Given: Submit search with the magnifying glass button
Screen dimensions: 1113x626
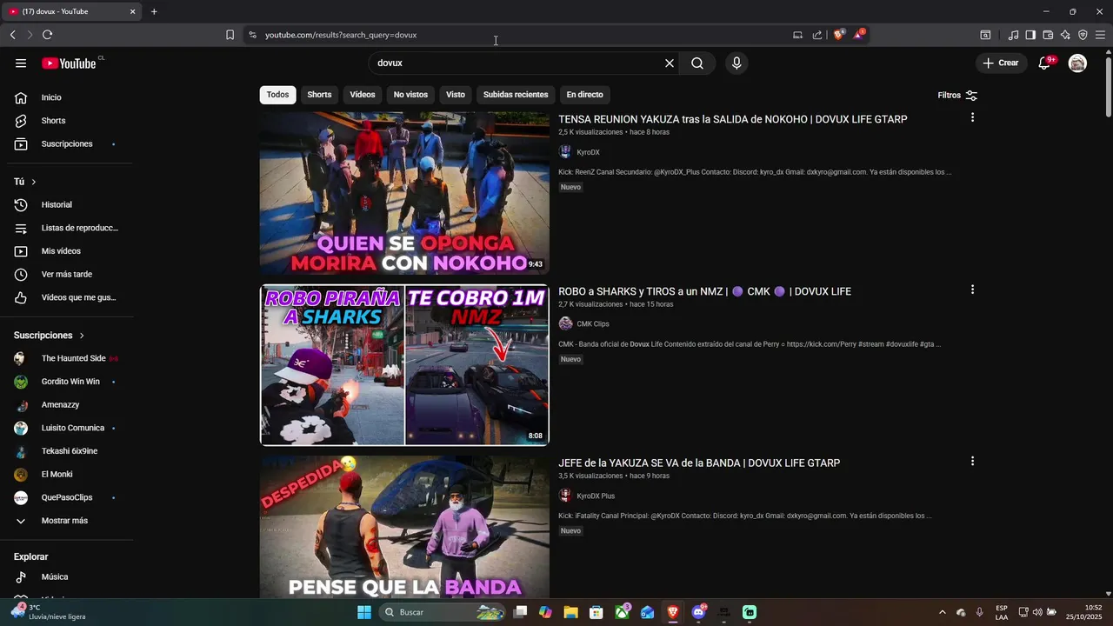Looking at the screenshot, I should click(x=697, y=63).
